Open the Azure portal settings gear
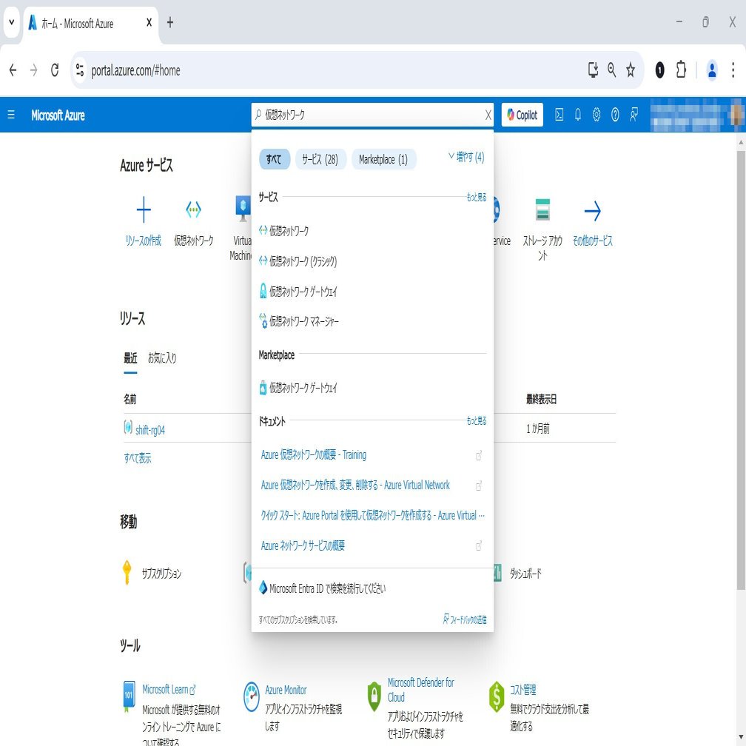 click(x=596, y=115)
